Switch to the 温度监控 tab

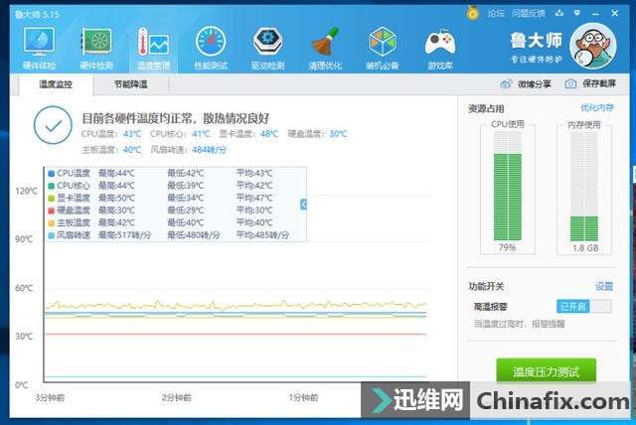pos(56,84)
